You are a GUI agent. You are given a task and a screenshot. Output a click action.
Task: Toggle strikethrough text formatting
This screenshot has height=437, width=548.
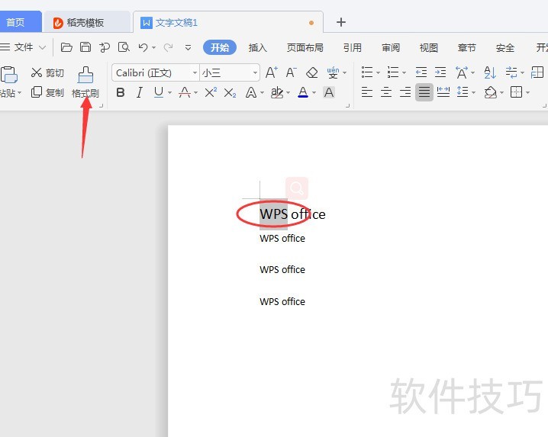tap(184, 92)
